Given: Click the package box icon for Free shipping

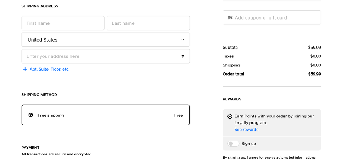Looking at the screenshot, I should tap(31, 115).
